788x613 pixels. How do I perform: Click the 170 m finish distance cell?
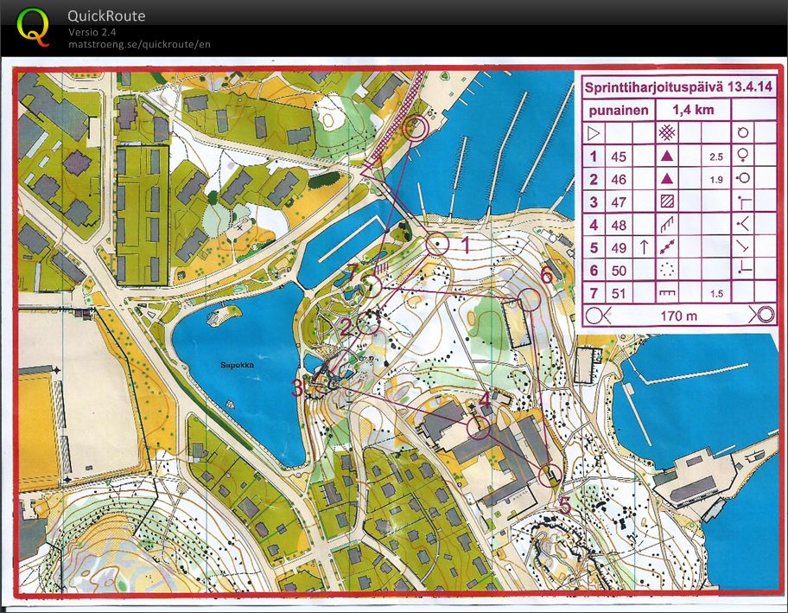tap(677, 315)
